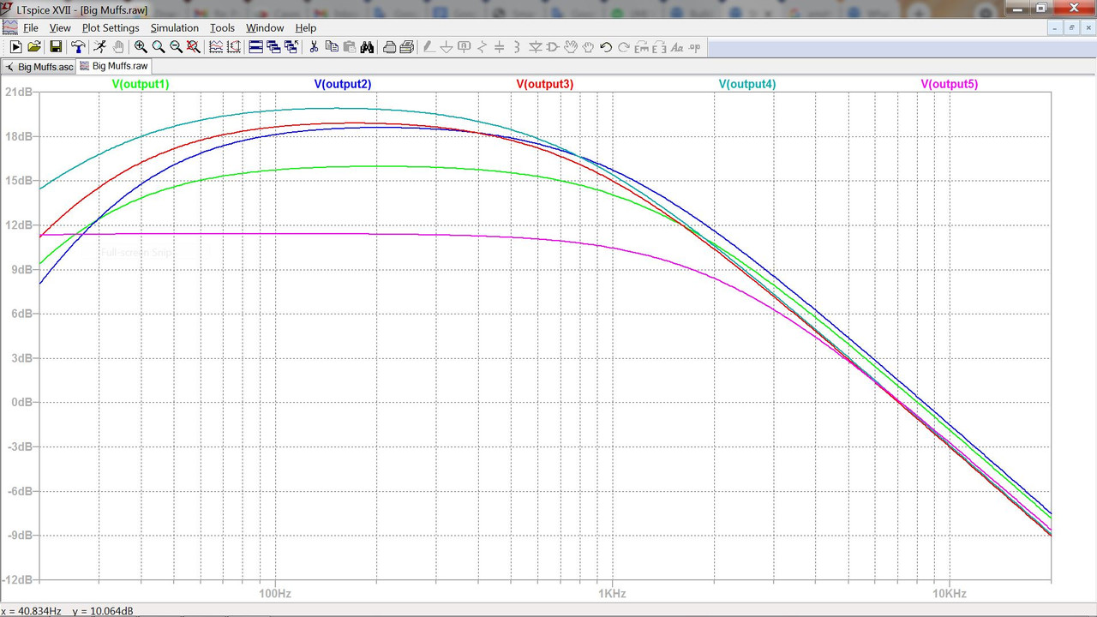1097x617 pixels.
Task: Open the Simulation menu
Action: click(x=174, y=27)
